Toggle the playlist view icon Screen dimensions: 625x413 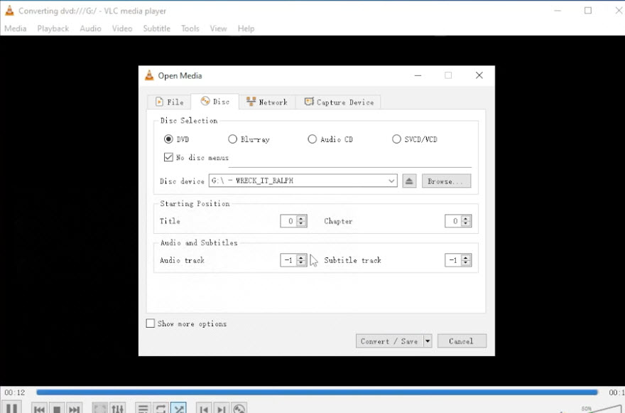[143, 409]
